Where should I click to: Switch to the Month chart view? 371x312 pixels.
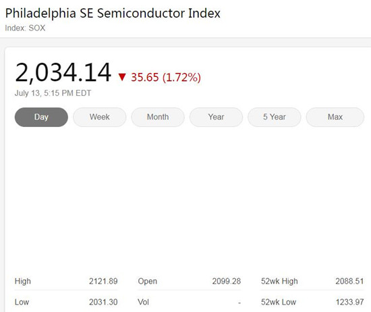158,117
